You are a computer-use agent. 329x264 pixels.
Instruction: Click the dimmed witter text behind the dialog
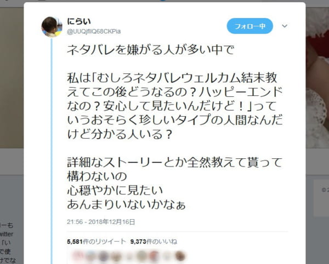pos(7,234)
